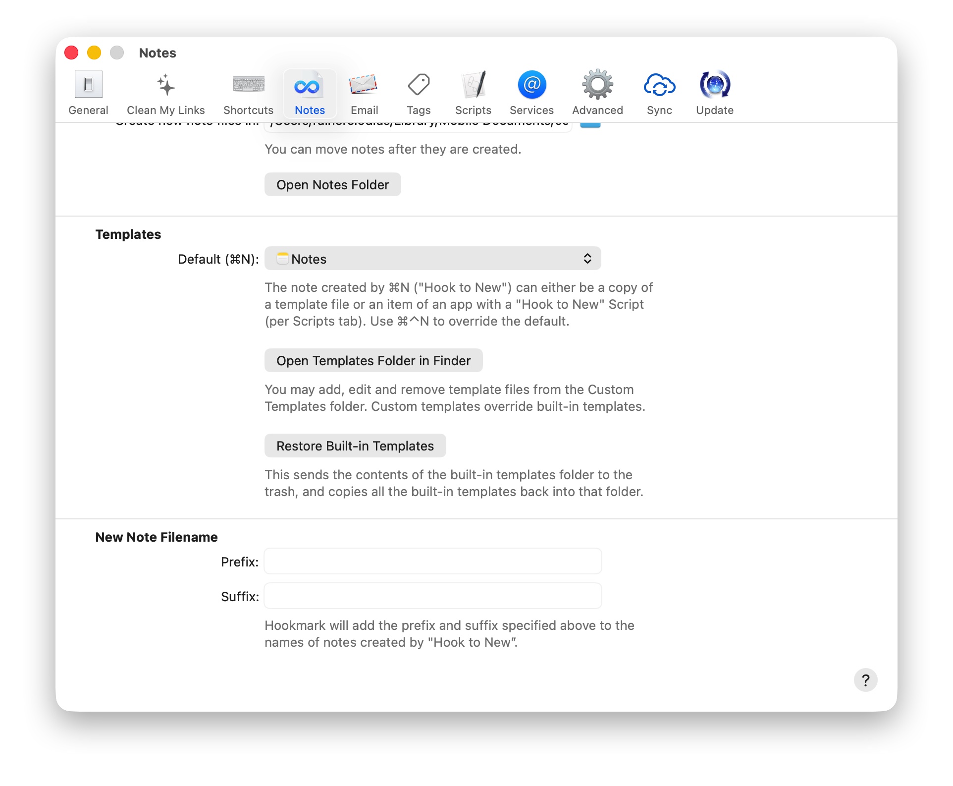
Task: Click the blue folder chooser button
Action: [x=590, y=124]
